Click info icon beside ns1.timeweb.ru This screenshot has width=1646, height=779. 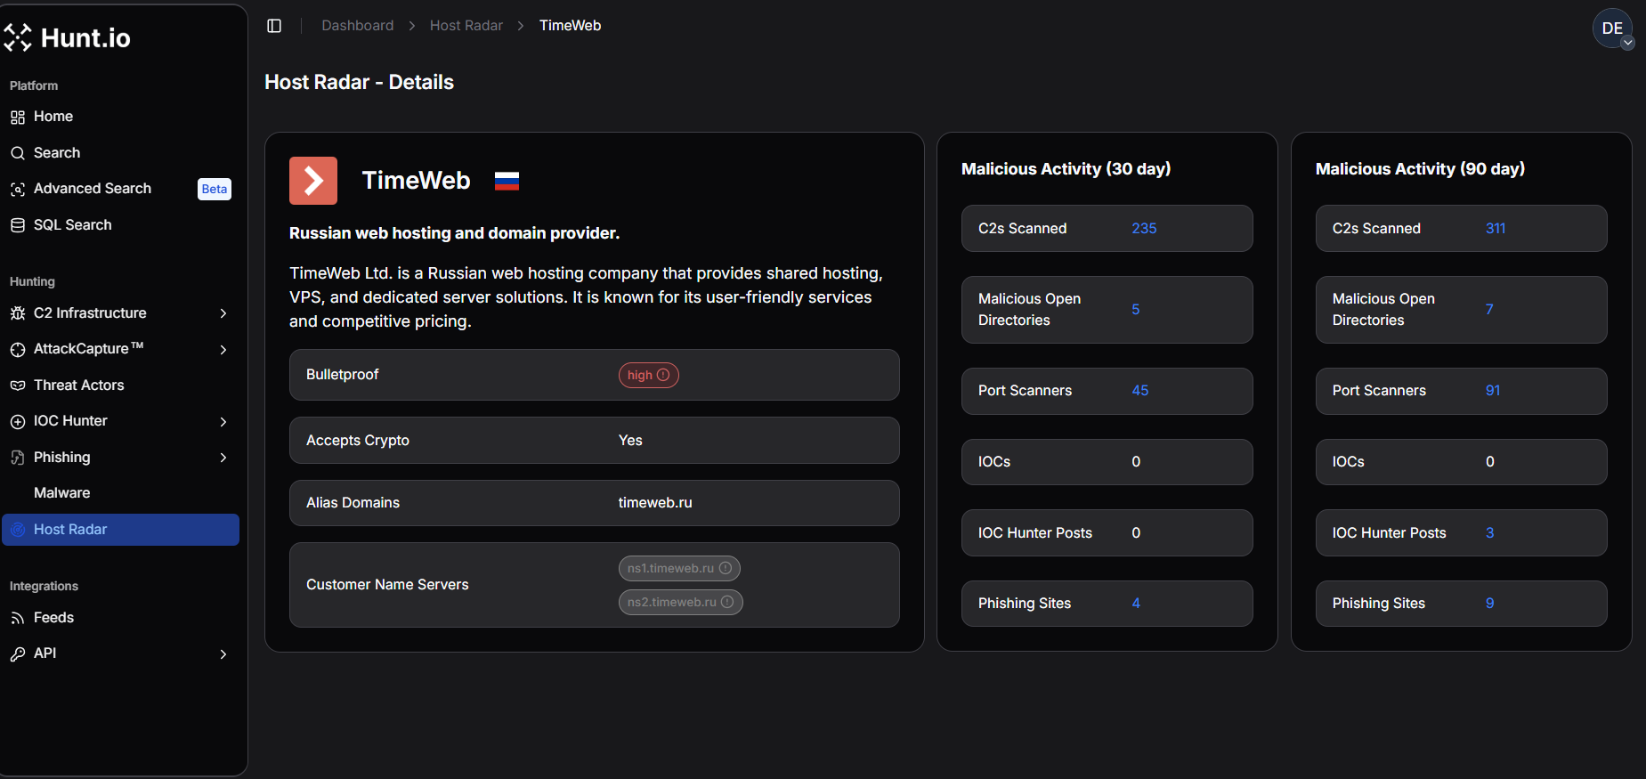coord(726,568)
